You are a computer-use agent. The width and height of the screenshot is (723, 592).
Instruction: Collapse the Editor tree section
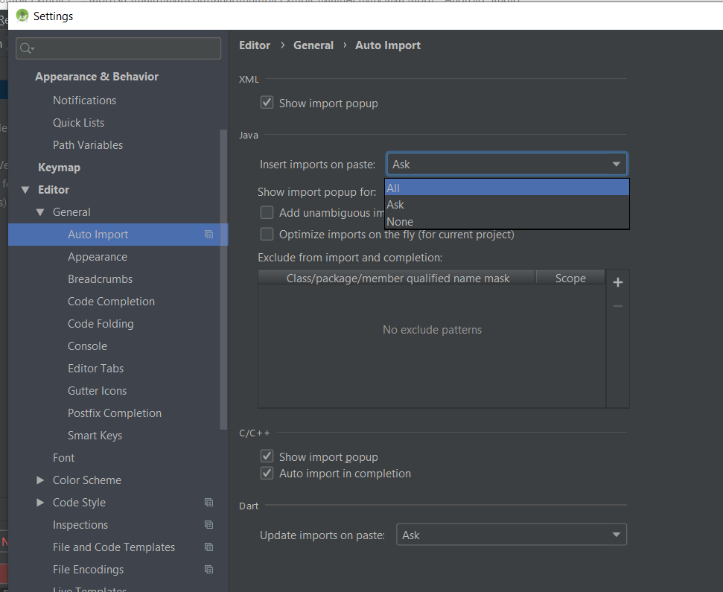[25, 190]
